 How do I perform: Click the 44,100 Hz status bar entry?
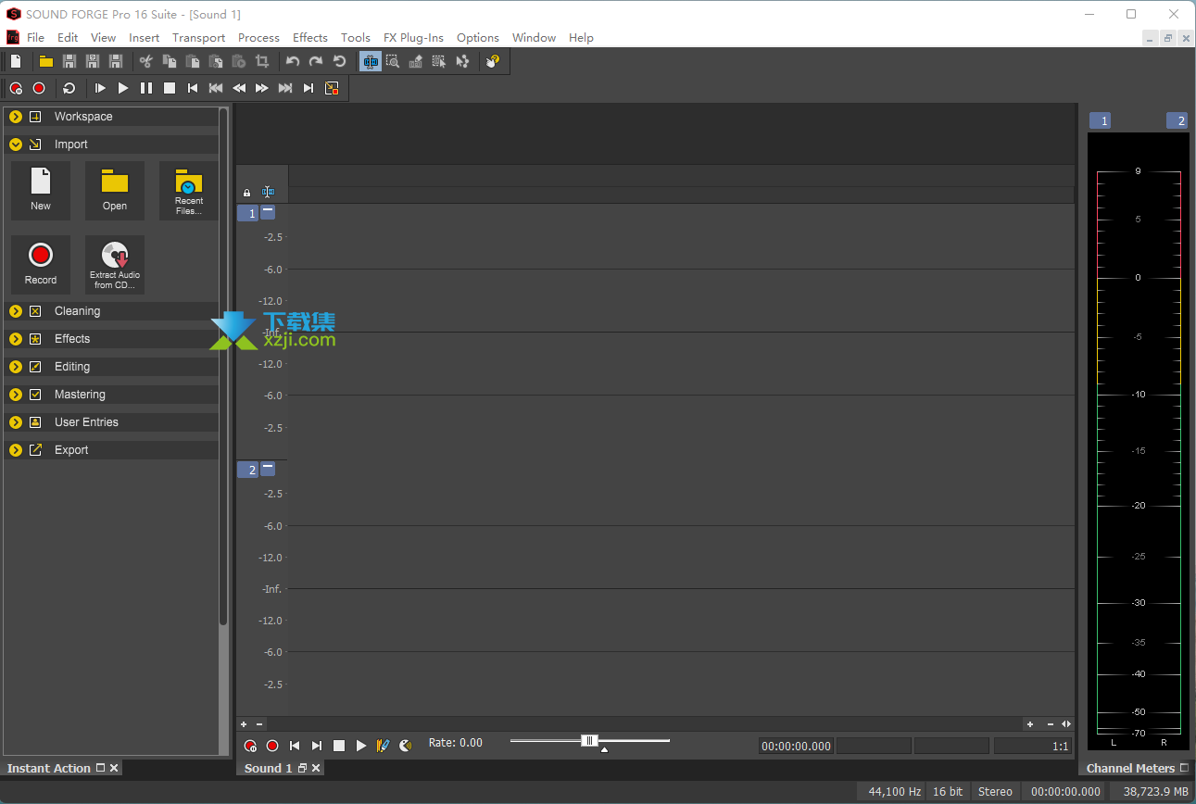[894, 791]
